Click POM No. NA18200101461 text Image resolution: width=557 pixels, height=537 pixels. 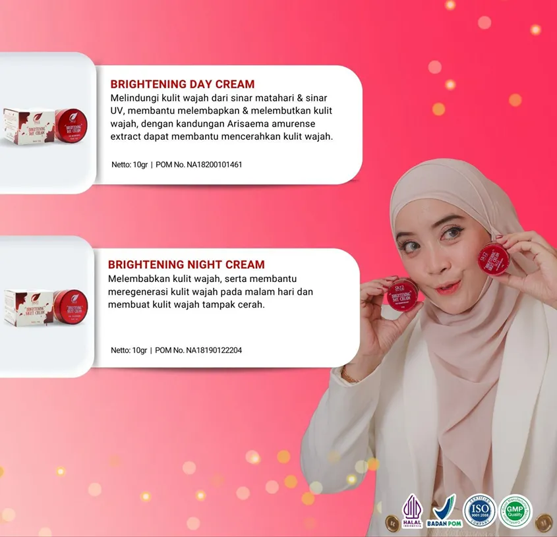point(199,165)
